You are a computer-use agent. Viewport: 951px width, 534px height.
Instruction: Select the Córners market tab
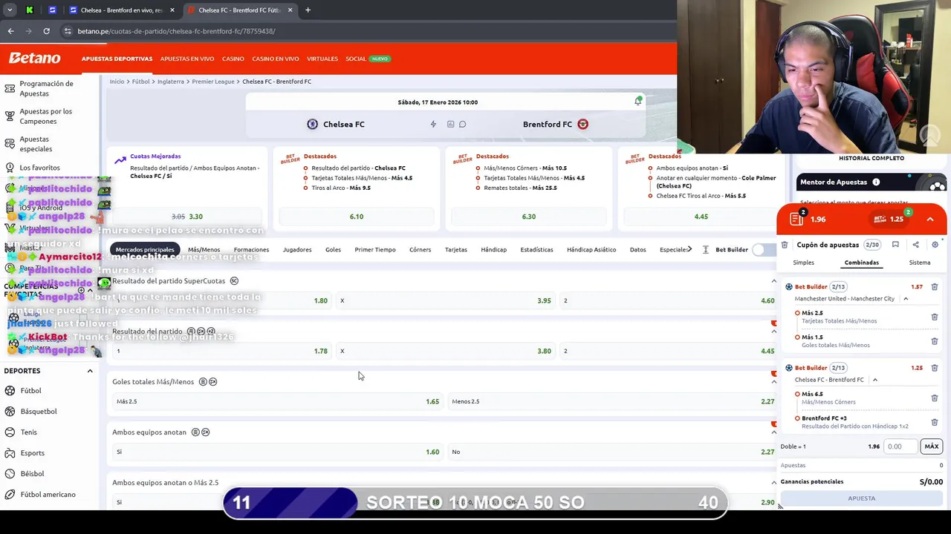point(420,250)
